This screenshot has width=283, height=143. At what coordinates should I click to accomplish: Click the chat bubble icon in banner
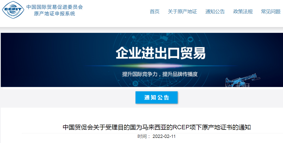190,39
